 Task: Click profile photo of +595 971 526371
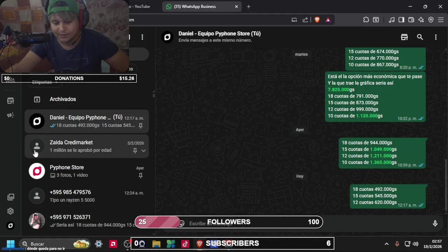pos(37,221)
